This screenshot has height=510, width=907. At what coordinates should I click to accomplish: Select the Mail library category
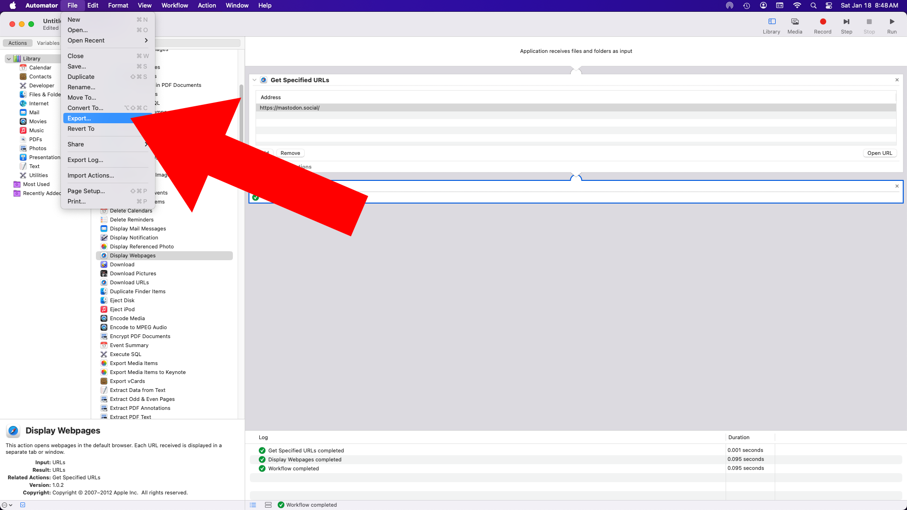point(34,112)
